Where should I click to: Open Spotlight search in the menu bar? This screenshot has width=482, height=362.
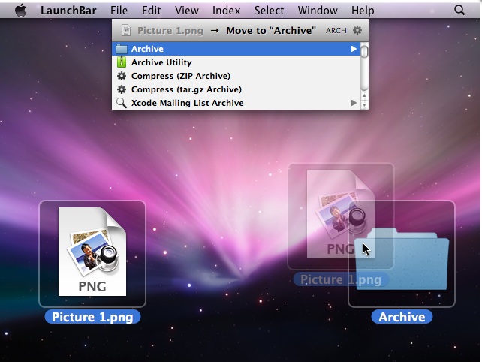pos(459,11)
